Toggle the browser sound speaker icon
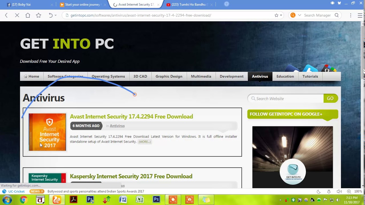Image resolution: width=365 pixels, height=205 pixels. (339, 192)
